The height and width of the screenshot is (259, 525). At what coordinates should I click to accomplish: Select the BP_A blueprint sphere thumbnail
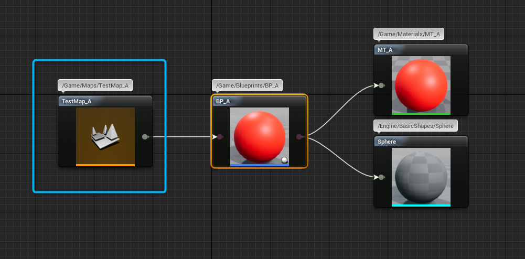pyautogui.click(x=260, y=136)
